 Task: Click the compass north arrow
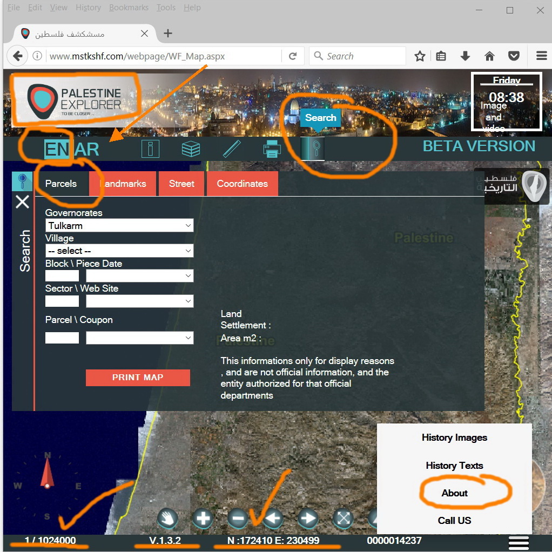coord(47,474)
